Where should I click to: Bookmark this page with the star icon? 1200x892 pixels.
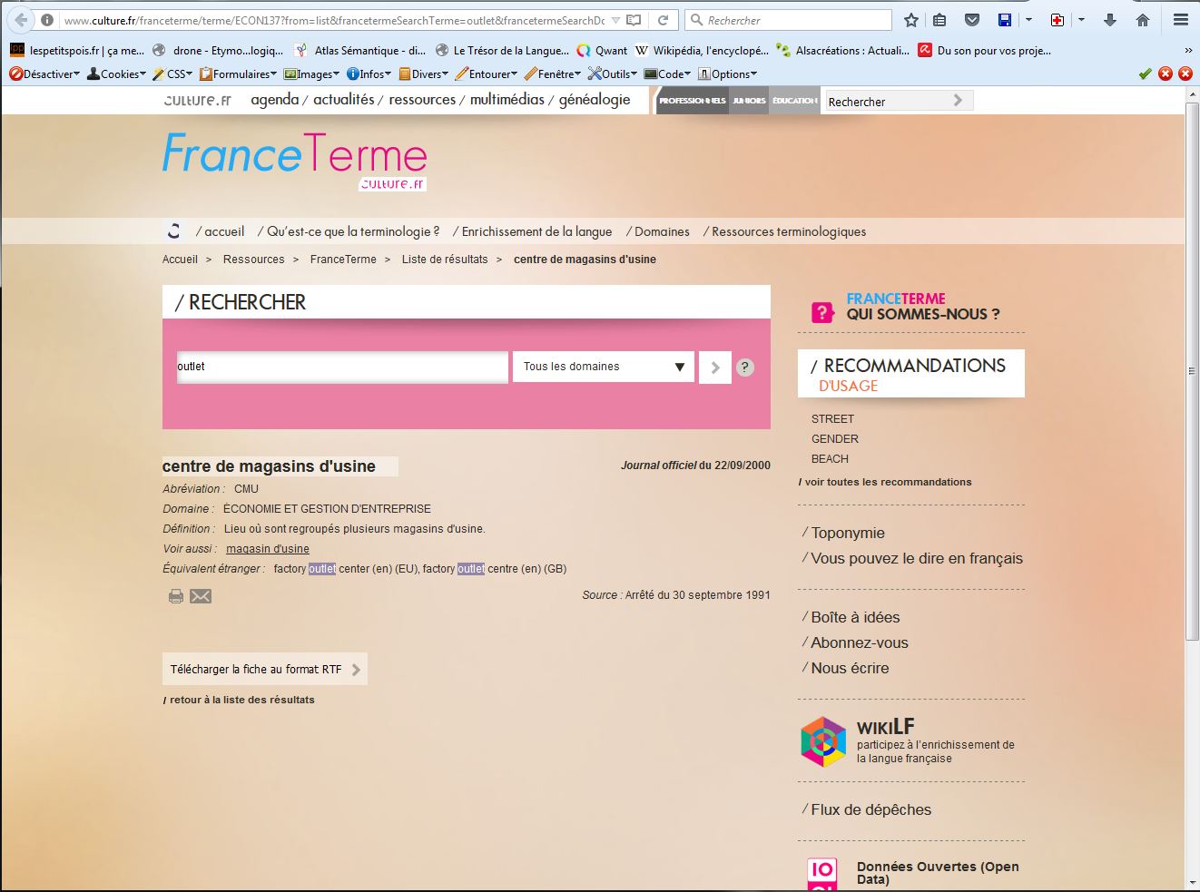(x=911, y=20)
